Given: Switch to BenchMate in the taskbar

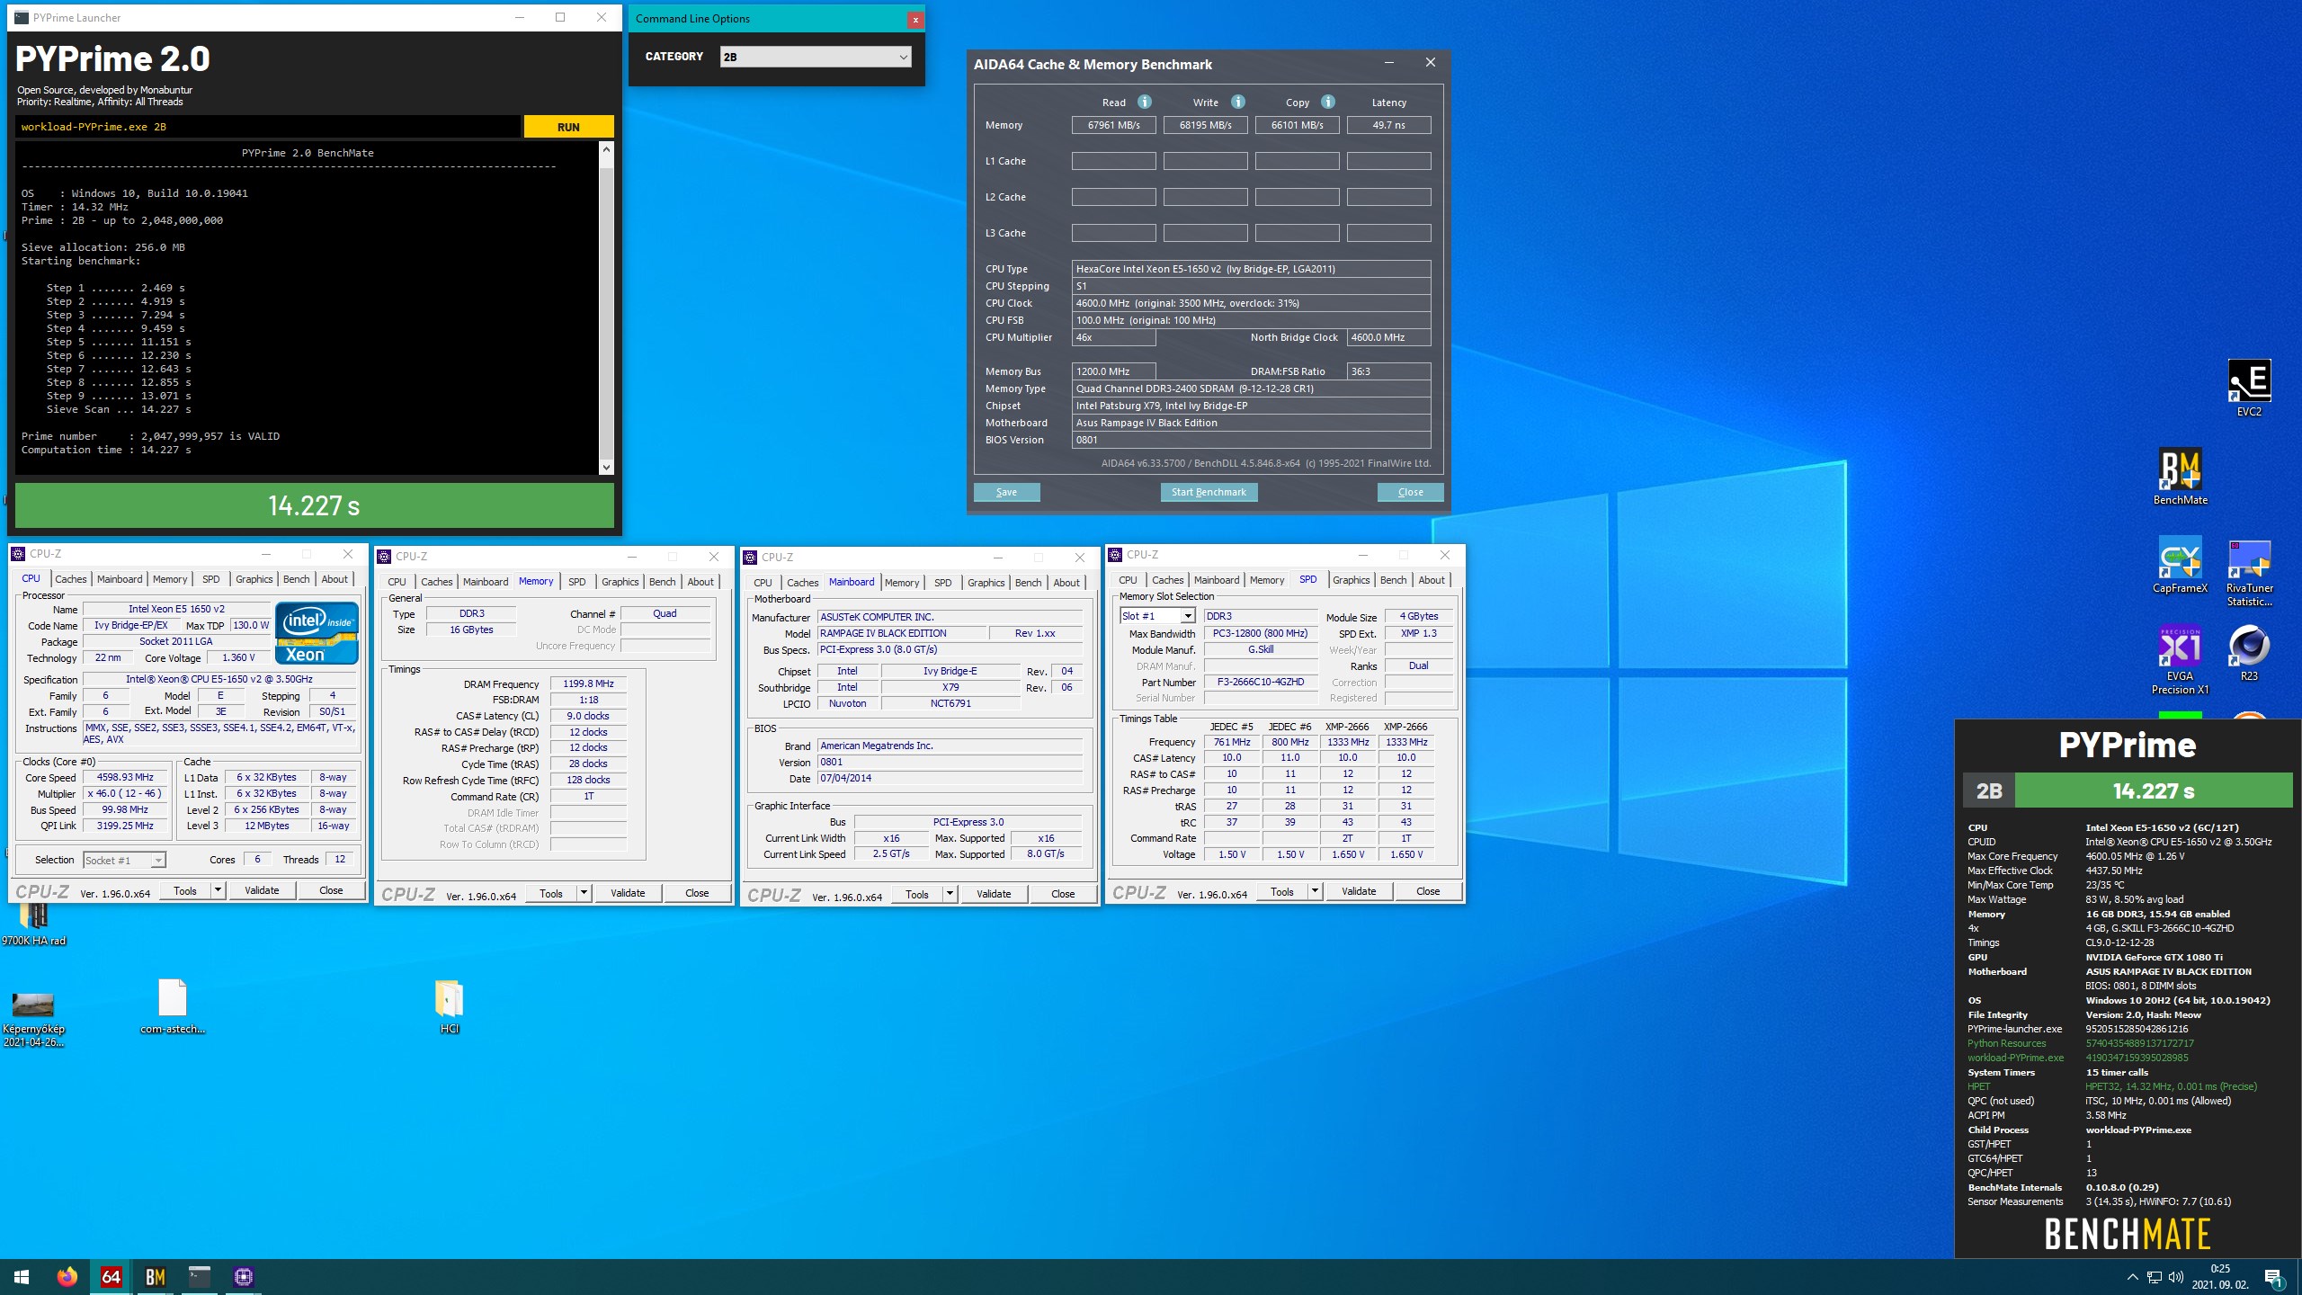Looking at the screenshot, I should [156, 1277].
